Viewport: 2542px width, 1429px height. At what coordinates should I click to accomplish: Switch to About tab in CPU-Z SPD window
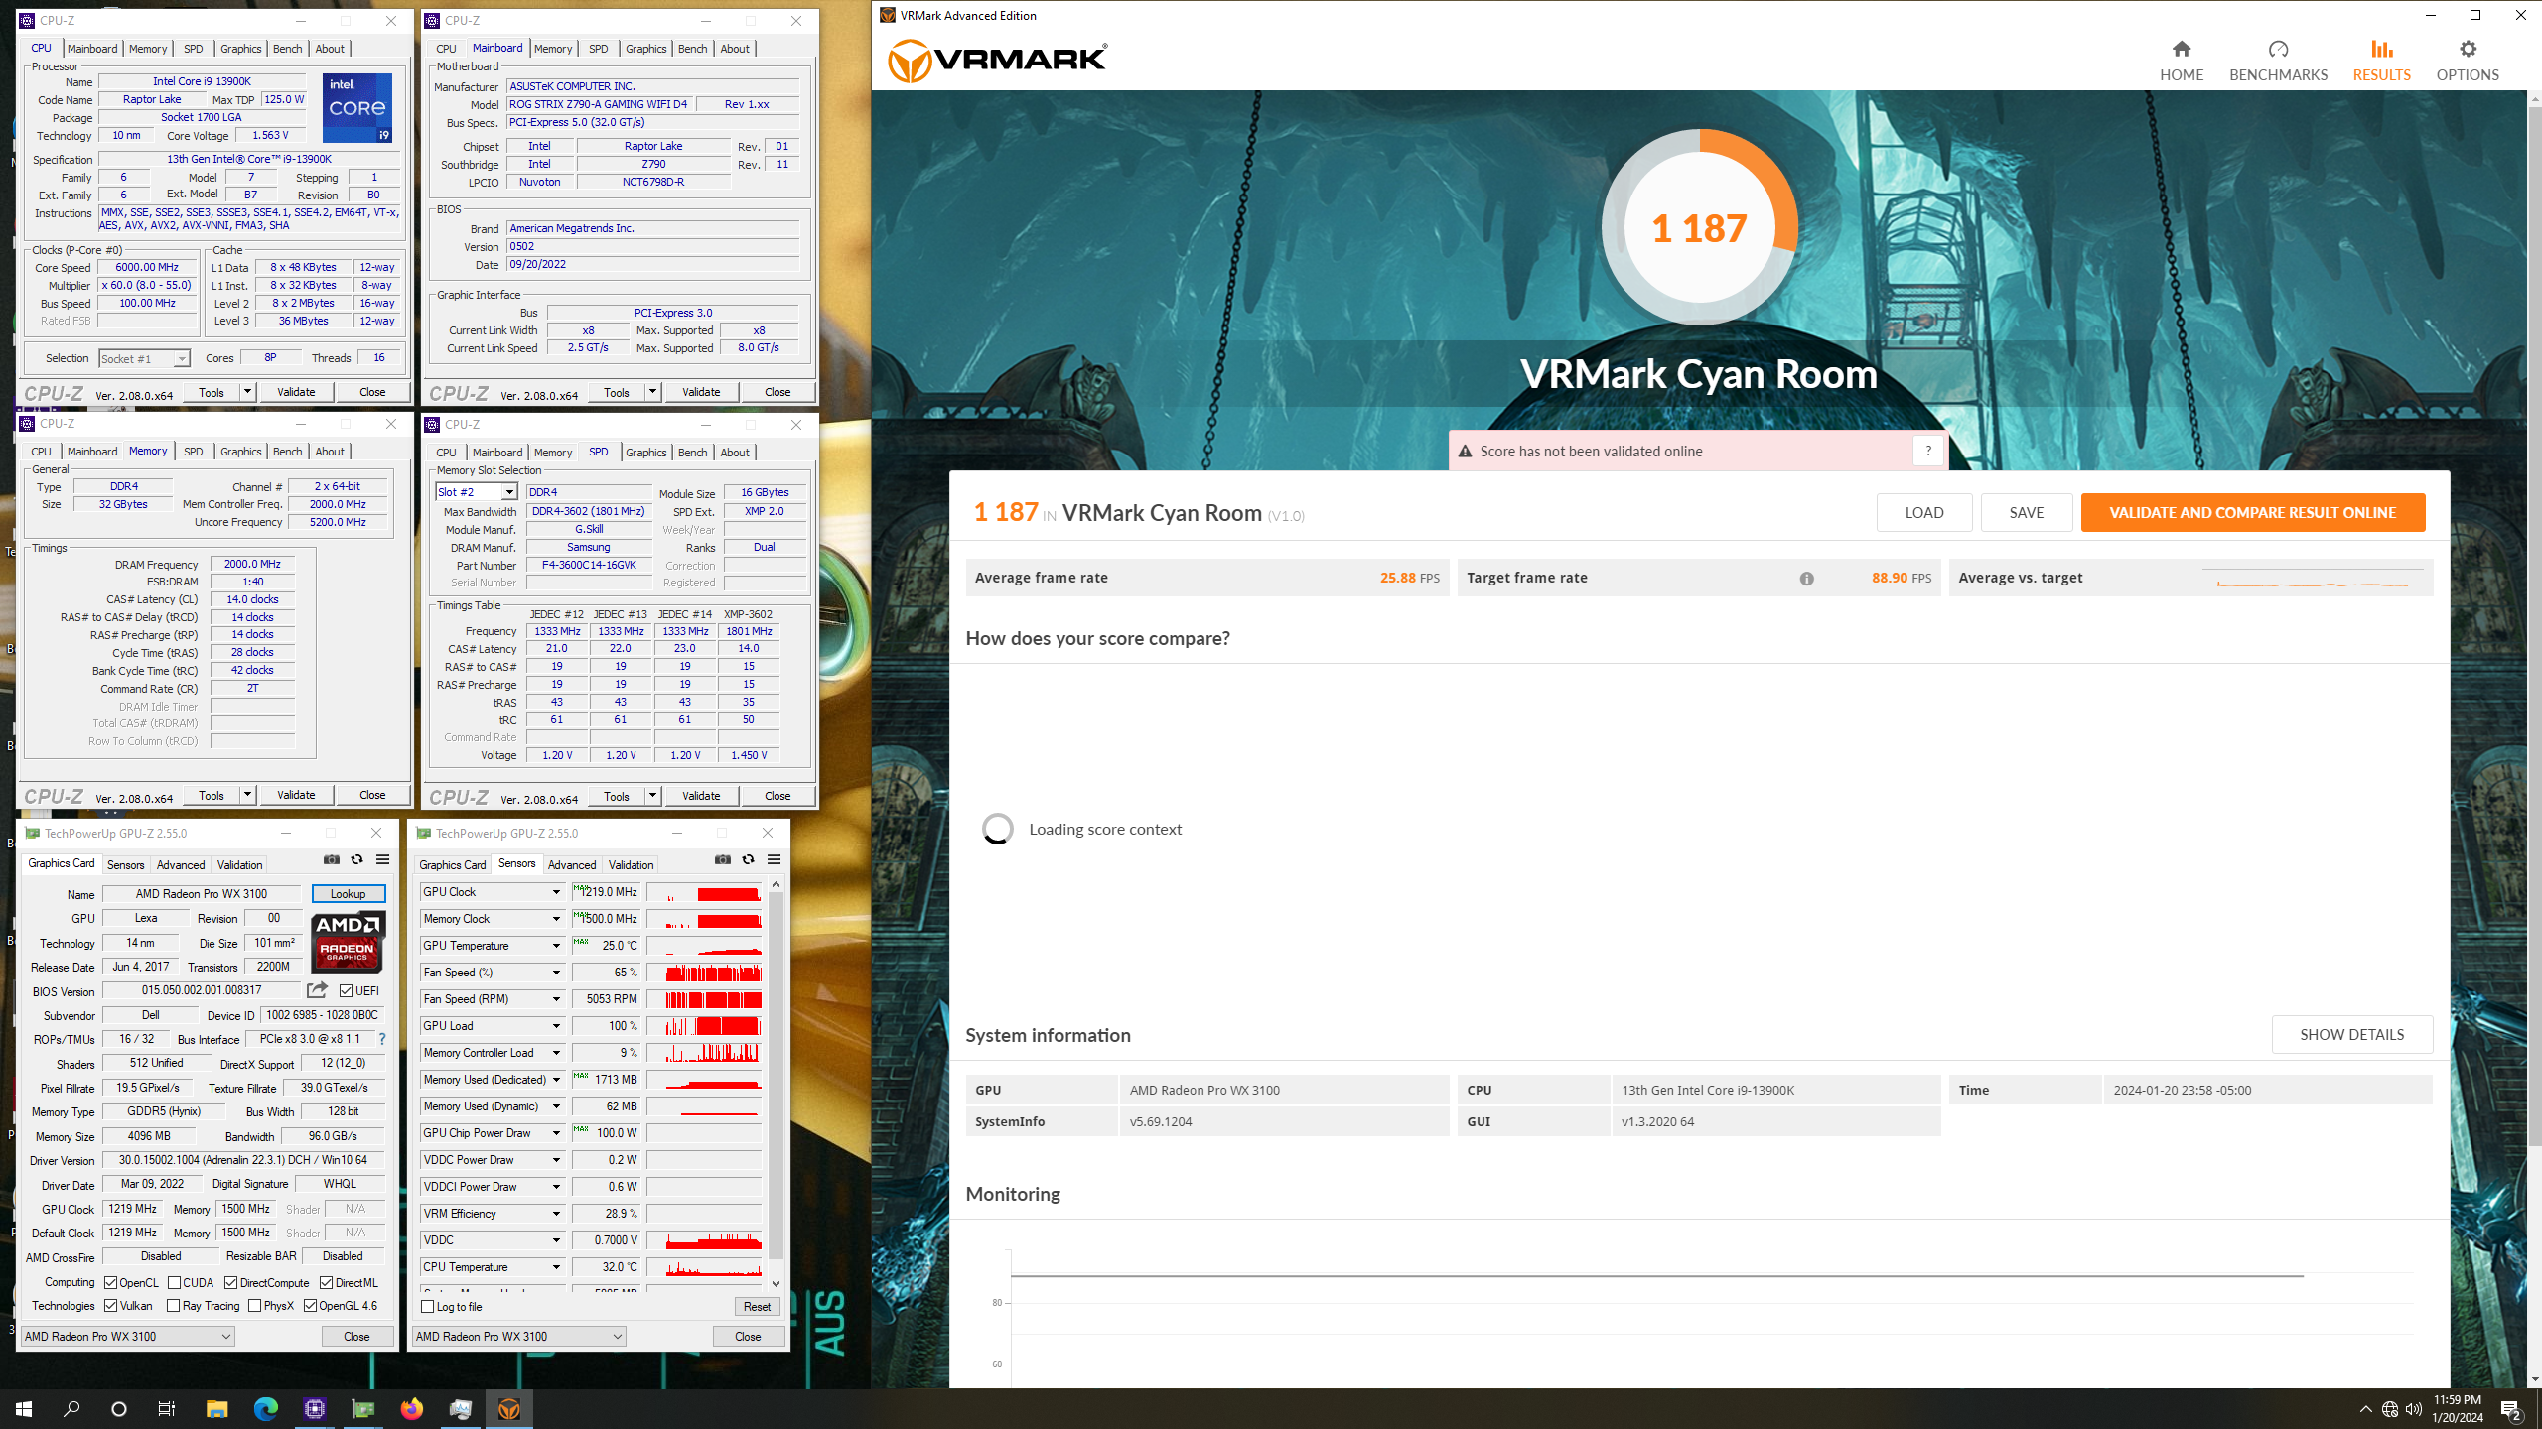(735, 453)
